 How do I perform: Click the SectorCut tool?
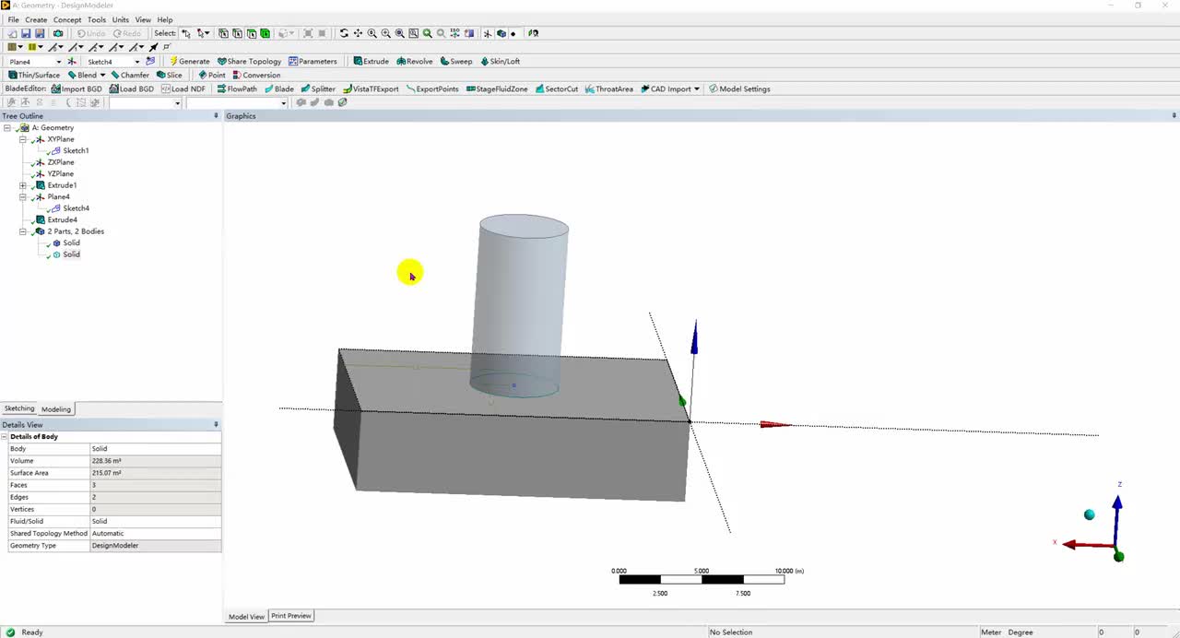coord(556,89)
